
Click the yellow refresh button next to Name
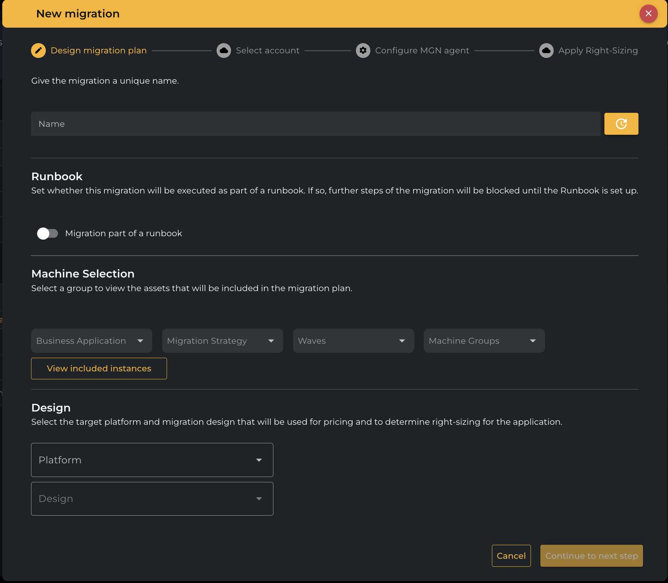pyautogui.click(x=621, y=124)
